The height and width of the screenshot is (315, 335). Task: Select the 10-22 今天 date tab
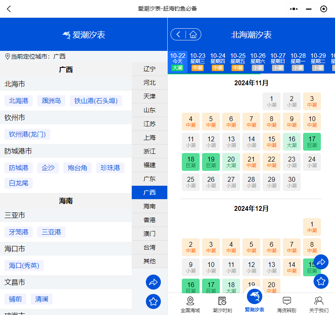coord(177,62)
